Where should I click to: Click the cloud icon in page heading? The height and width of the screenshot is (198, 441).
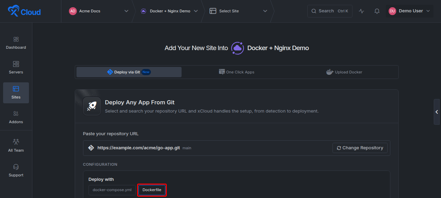point(238,48)
